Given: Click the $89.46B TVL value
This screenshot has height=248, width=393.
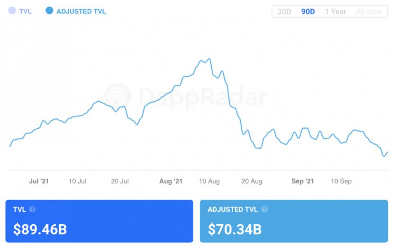Looking at the screenshot, I should coord(40,229).
